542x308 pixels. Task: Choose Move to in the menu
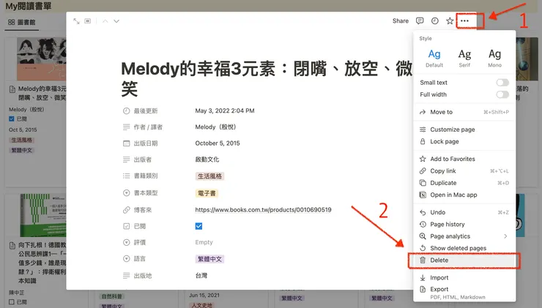click(464, 112)
